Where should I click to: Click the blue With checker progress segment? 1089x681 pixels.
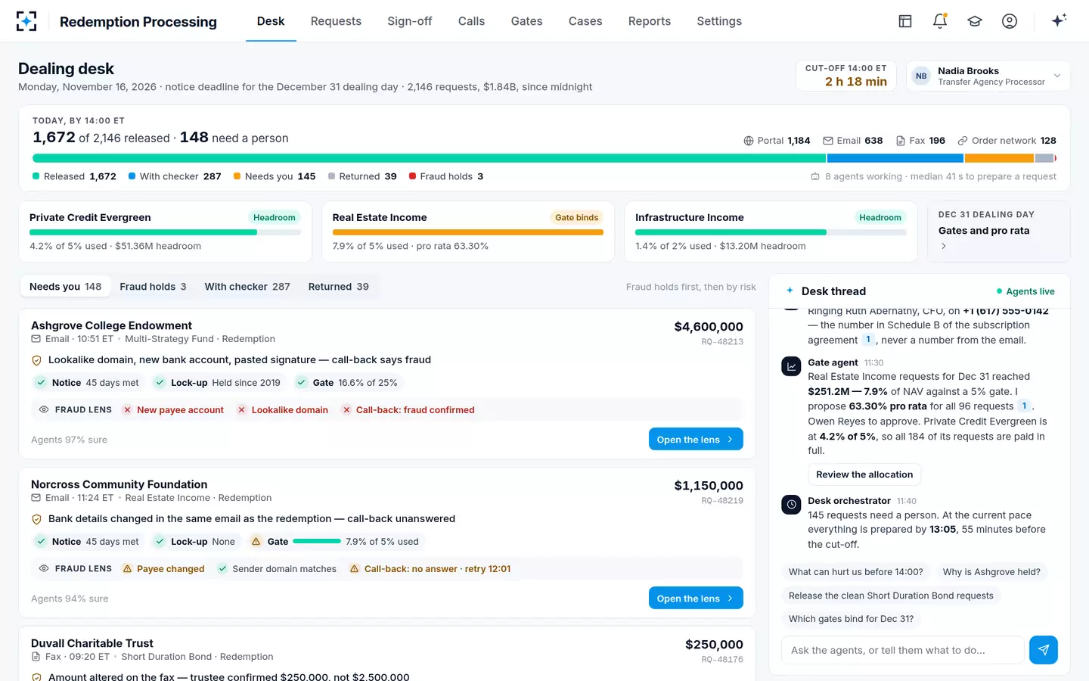tap(895, 158)
